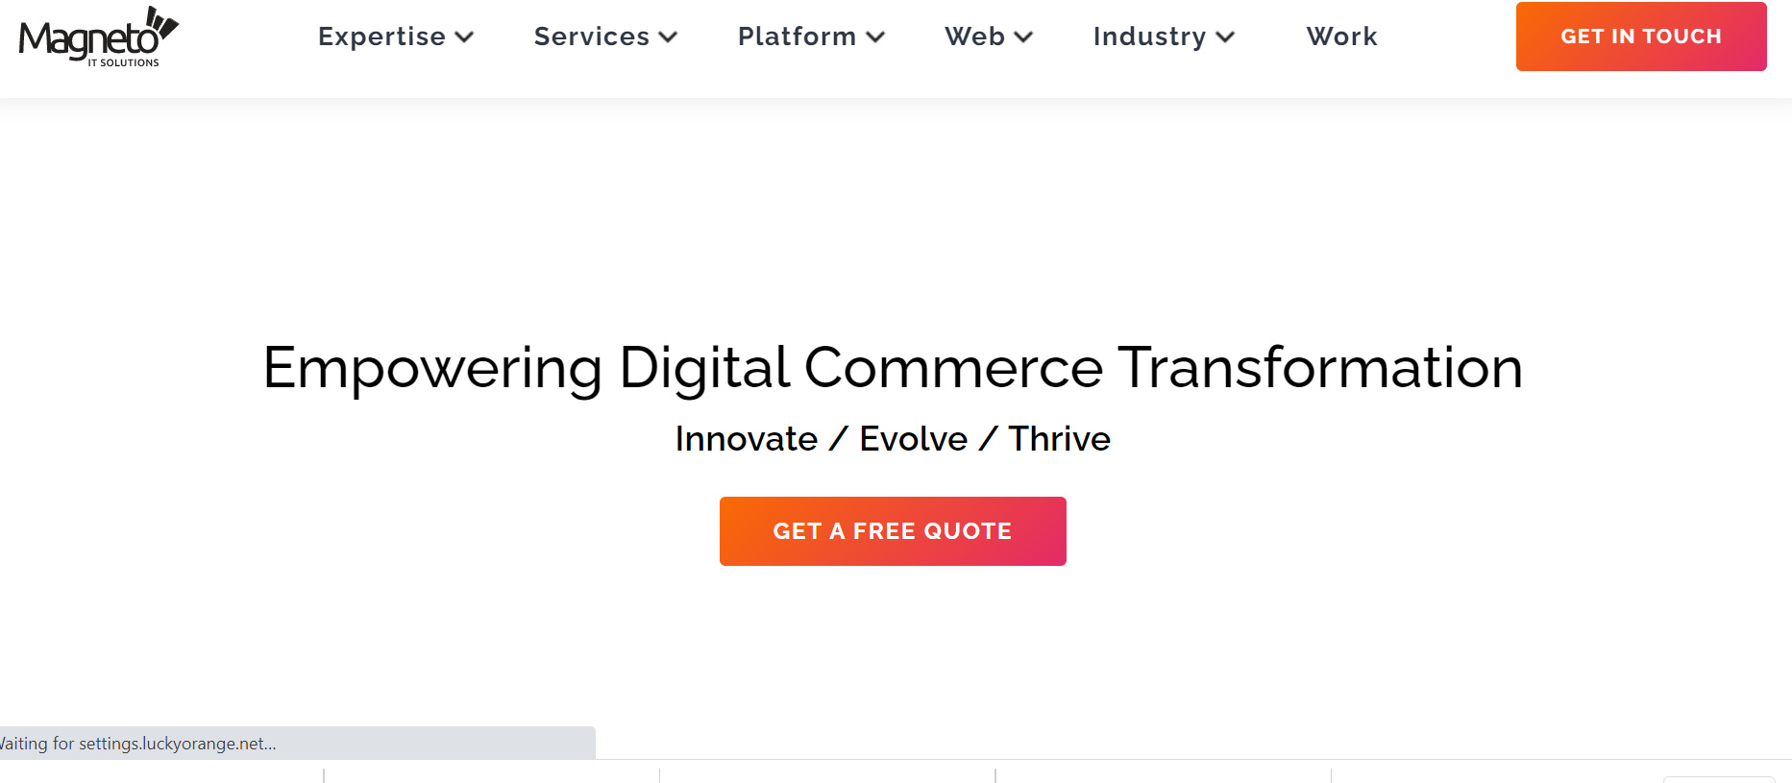Open the Services dropdown menu
The height and width of the screenshot is (783, 1792).
(592, 37)
